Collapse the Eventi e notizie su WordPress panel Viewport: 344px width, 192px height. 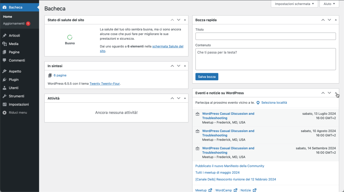(336, 93)
